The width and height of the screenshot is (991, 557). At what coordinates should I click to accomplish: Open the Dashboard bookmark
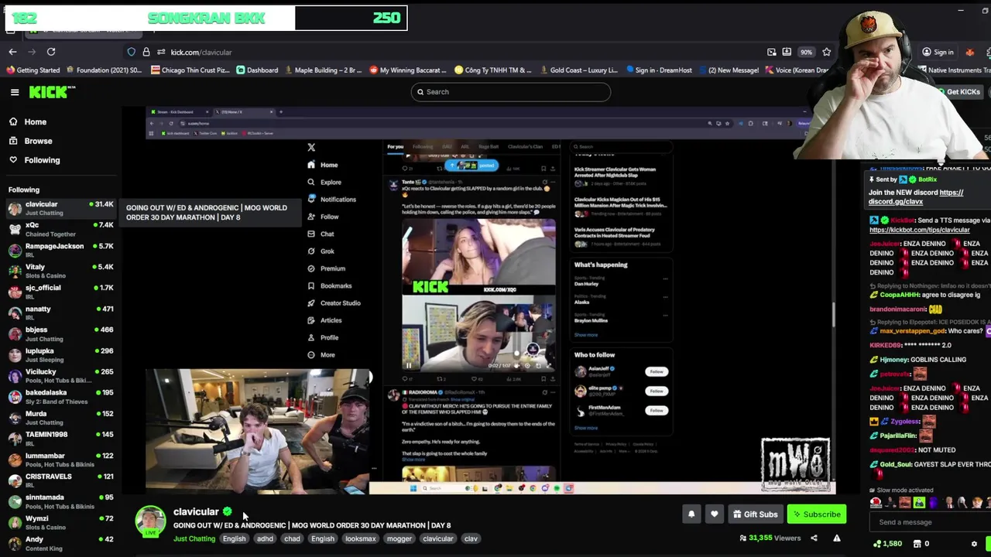[x=257, y=70]
